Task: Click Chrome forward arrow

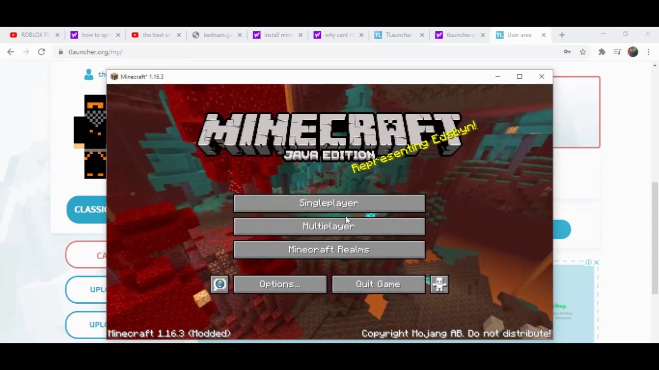Action: point(26,52)
